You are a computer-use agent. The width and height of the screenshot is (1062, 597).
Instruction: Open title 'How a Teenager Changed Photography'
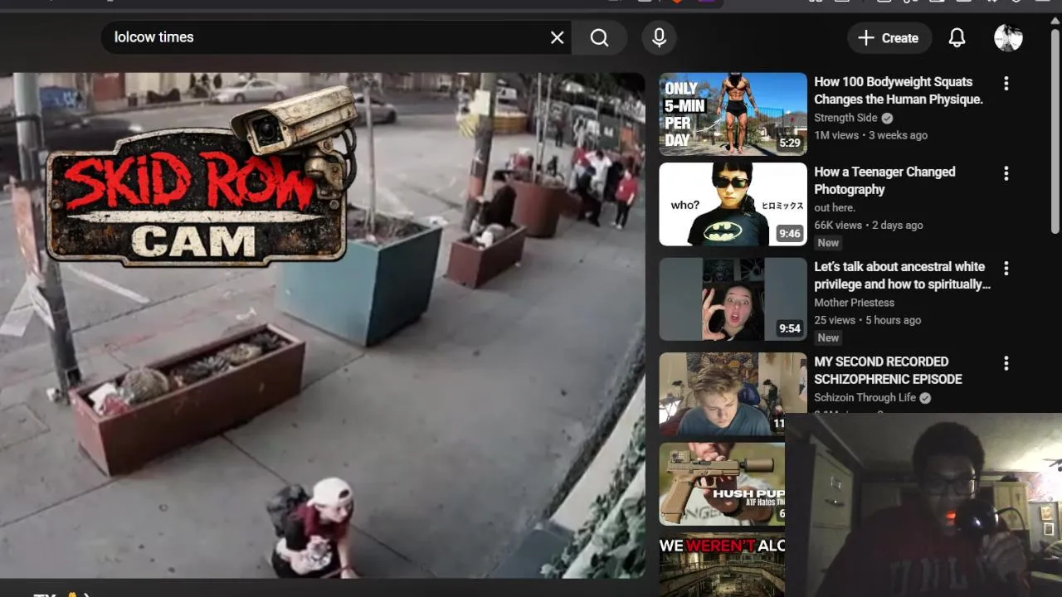tap(884, 180)
